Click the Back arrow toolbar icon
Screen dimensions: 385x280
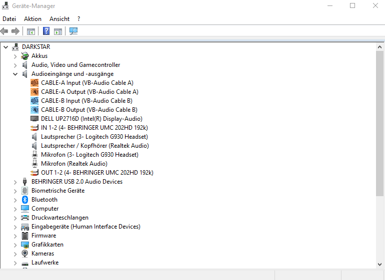point(4,31)
